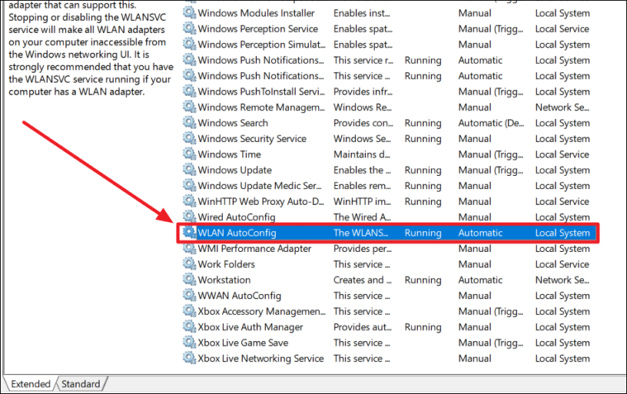This screenshot has width=627, height=394.
Task: Select the Xbox Live Networking Service name
Action: coord(261,358)
